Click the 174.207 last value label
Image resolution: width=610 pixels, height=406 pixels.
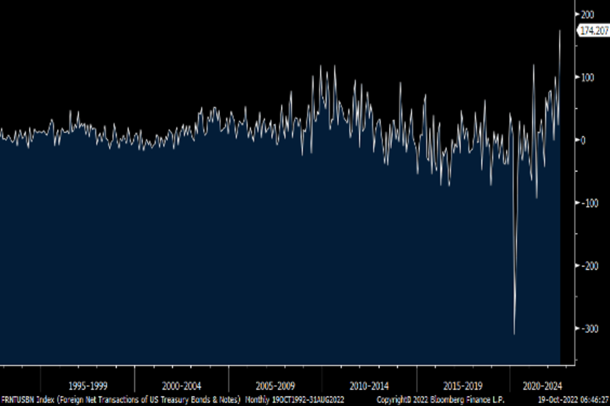click(x=594, y=31)
